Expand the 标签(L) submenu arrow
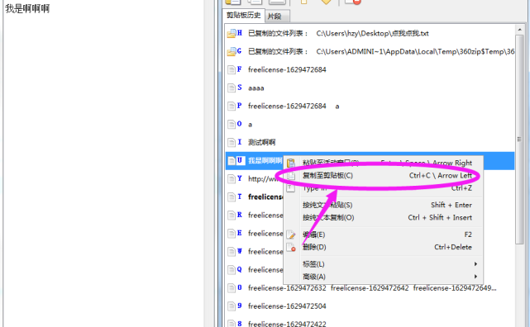The height and width of the screenshot is (327, 530). pos(475,264)
